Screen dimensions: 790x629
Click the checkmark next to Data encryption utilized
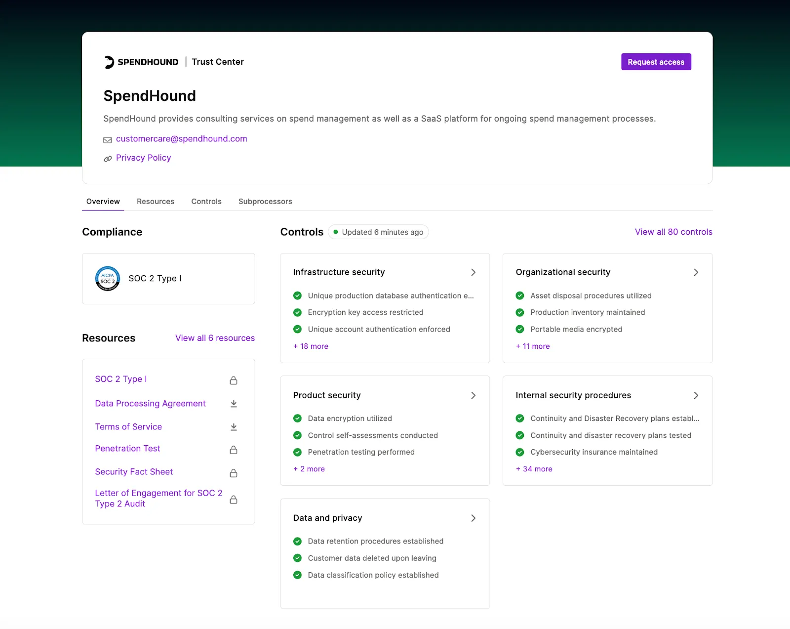pos(297,418)
